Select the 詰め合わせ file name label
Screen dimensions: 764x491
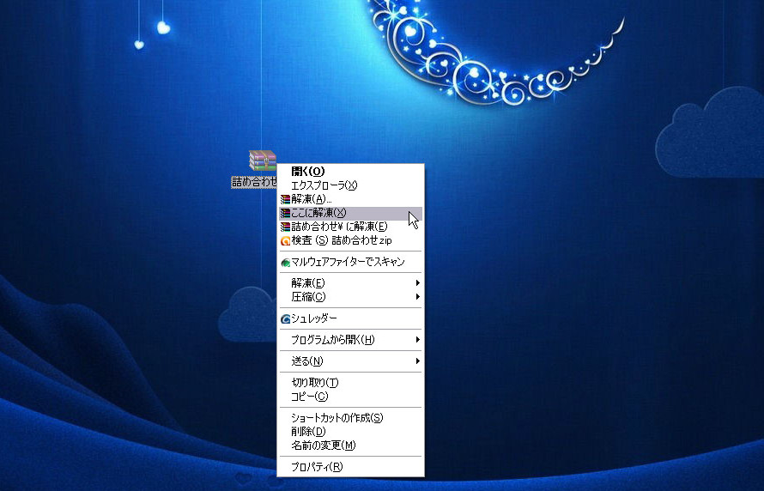pyautogui.click(x=254, y=182)
